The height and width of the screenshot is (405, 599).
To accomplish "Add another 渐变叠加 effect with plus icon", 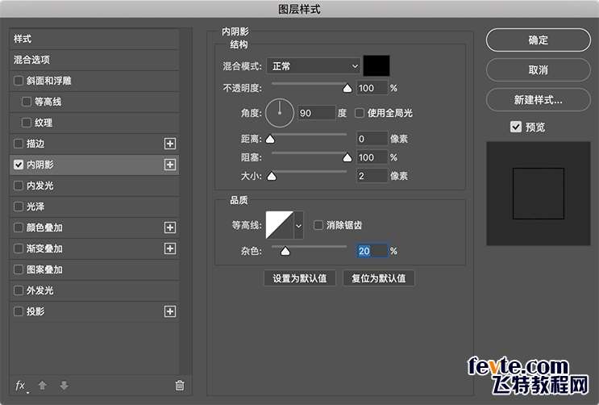I will (x=170, y=248).
